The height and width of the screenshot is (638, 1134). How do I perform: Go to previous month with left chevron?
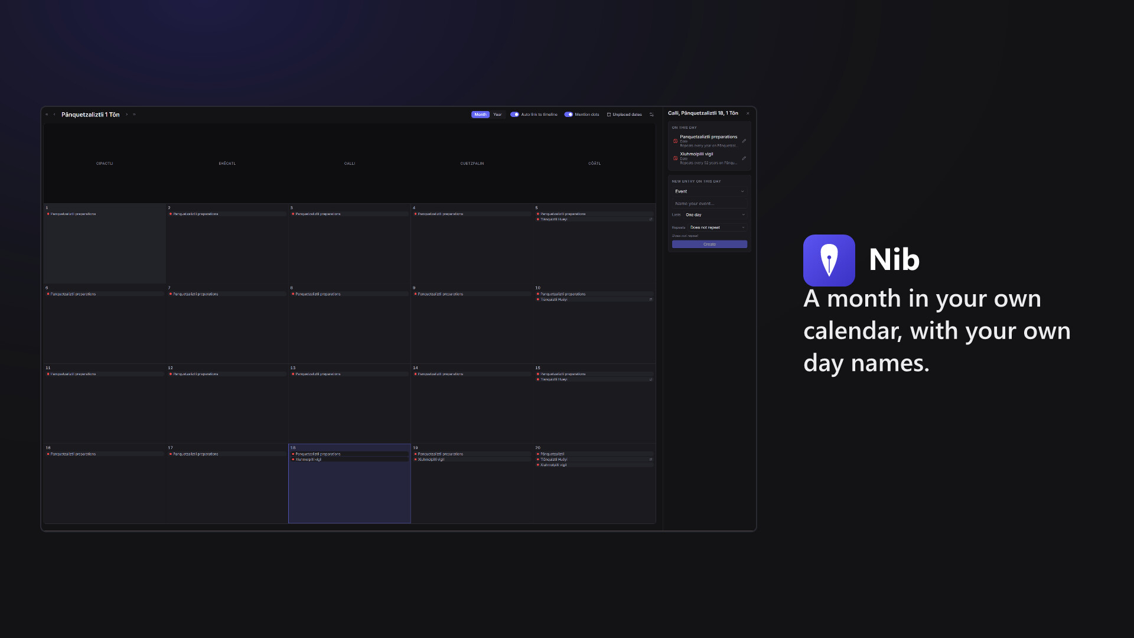[54, 115]
